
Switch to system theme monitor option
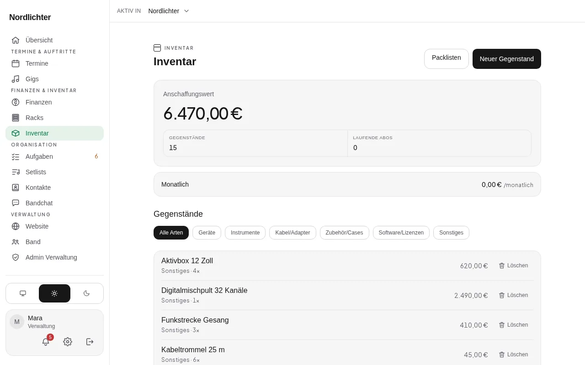coord(23,293)
